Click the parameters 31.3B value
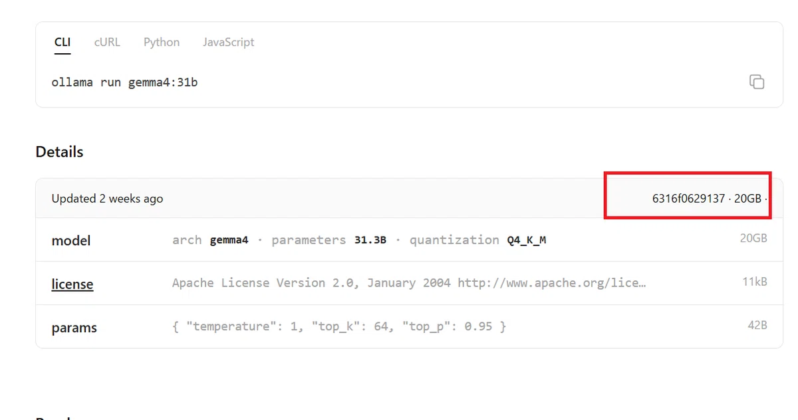798x420 pixels. click(329, 240)
